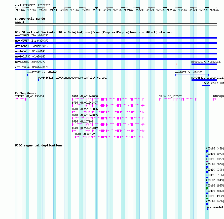Click the UCSC segmental duplications track title
Viewport: 224px width, 219px height.
pyautogui.click(x=39, y=145)
